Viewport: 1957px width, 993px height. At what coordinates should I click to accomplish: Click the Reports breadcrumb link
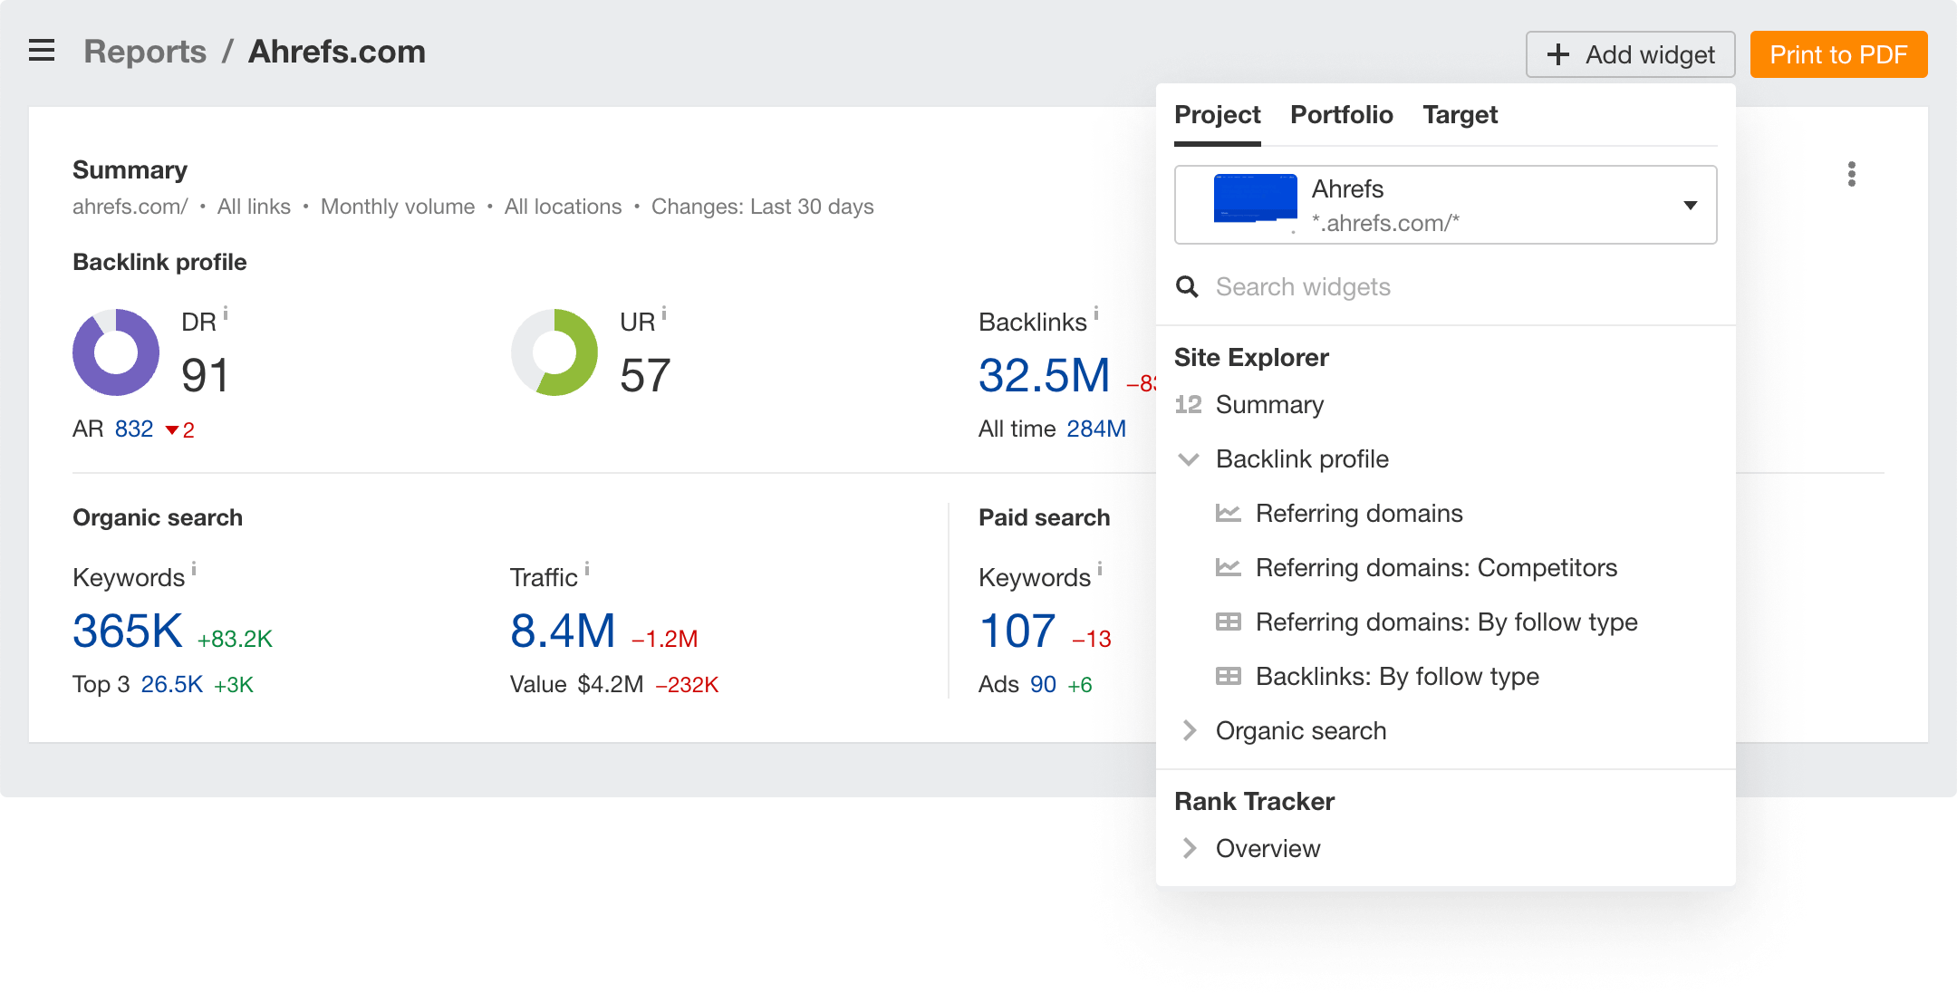[x=145, y=52]
